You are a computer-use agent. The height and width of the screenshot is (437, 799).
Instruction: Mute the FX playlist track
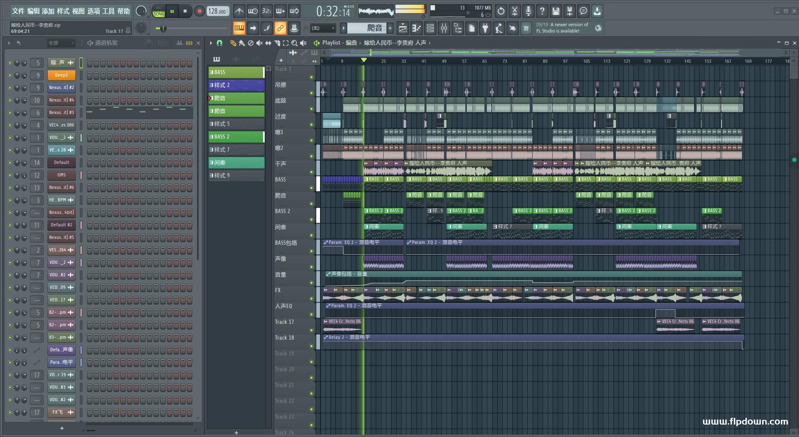(311, 299)
